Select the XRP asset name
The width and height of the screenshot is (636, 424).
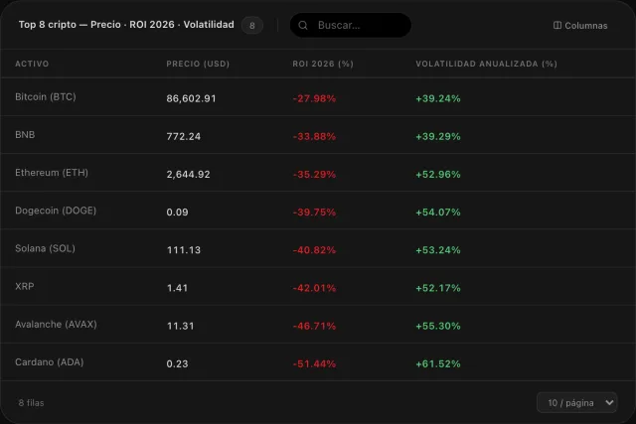[24, 286]
